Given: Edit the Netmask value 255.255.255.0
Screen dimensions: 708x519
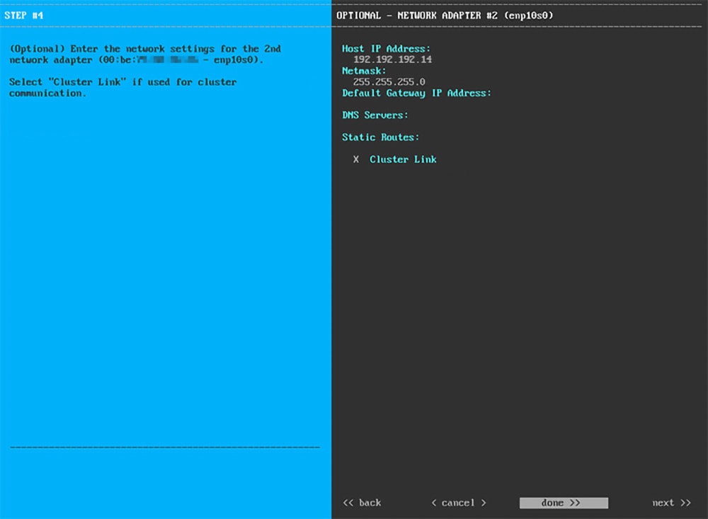Looking at the screenshot, I should coord(389,81).
